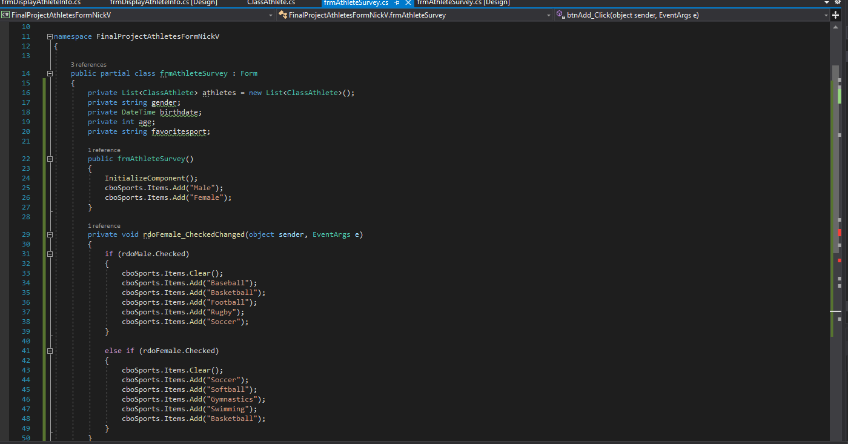Image resolution: width=848 pixels, height=444 pixels.
Task: Open '1 reference' link above rdoFemale_CheckedChanged
Action: [x=104, y=226]
